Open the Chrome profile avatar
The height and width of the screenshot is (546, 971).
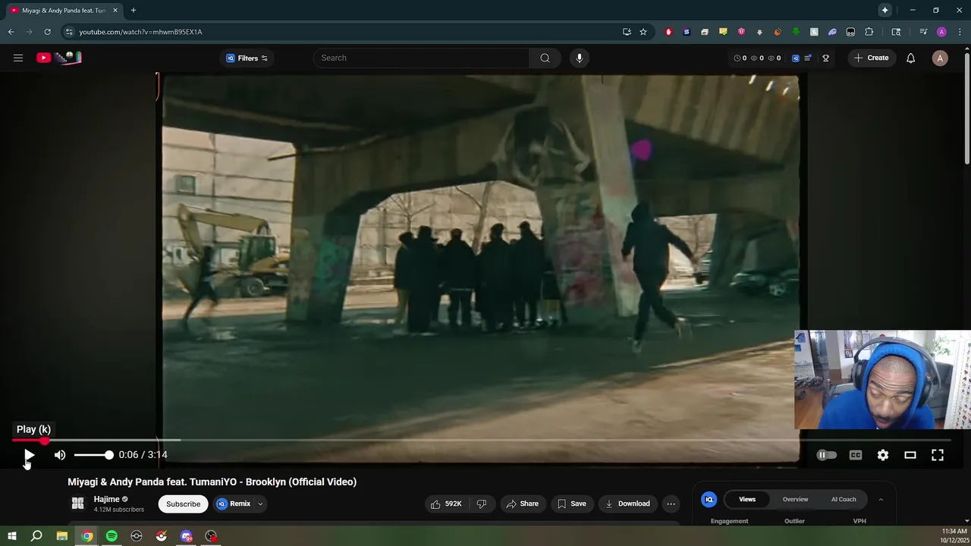point(941,32)
